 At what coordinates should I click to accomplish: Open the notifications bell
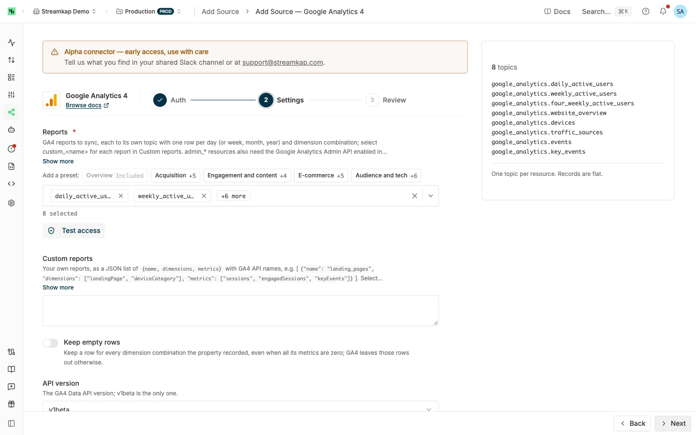click(663, 12)
